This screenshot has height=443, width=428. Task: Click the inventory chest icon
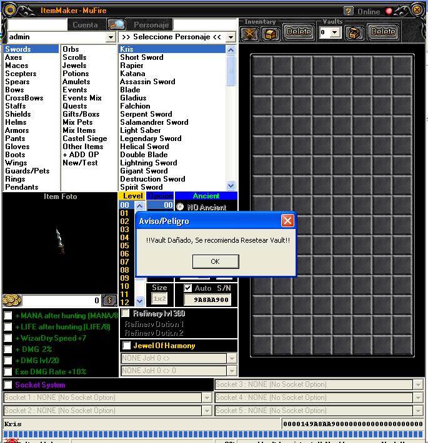pyautogui.click(x=270, y=33)
